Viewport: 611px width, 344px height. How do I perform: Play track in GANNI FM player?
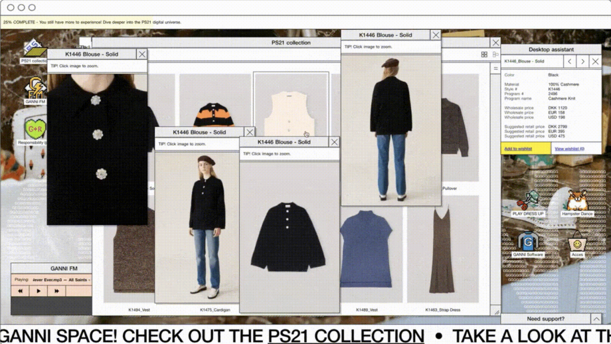pyautogui.click(x=39, y=291)
